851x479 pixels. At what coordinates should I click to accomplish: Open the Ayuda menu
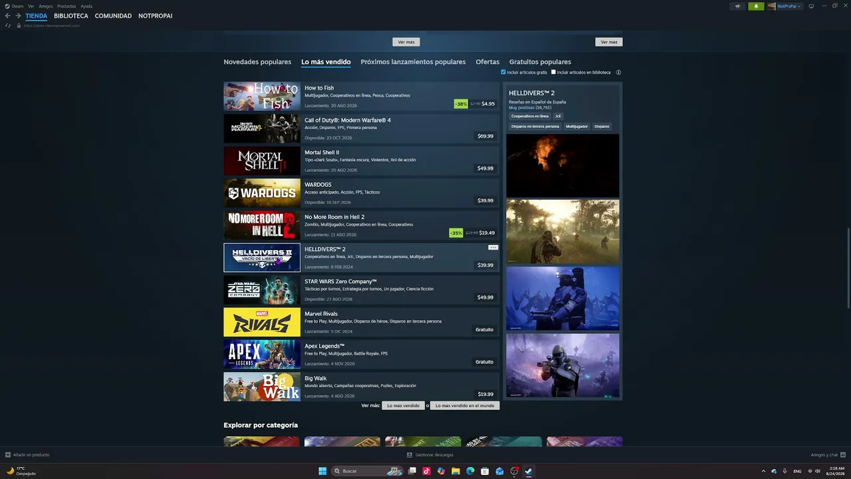[x=86, y=6]
